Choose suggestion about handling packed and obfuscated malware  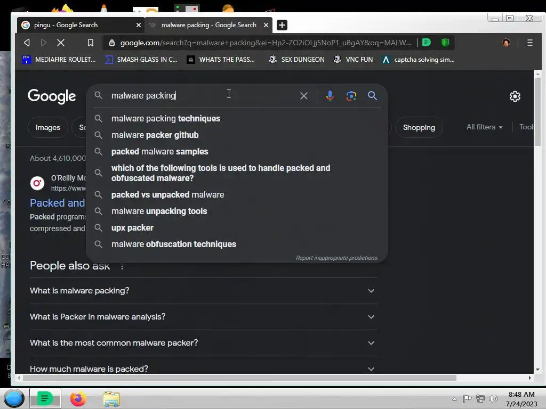tap(237, 173)
